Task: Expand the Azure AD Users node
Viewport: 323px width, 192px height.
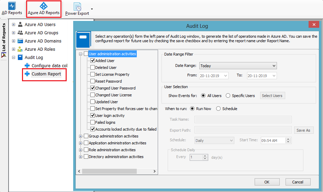Action: tap(14, 24)
